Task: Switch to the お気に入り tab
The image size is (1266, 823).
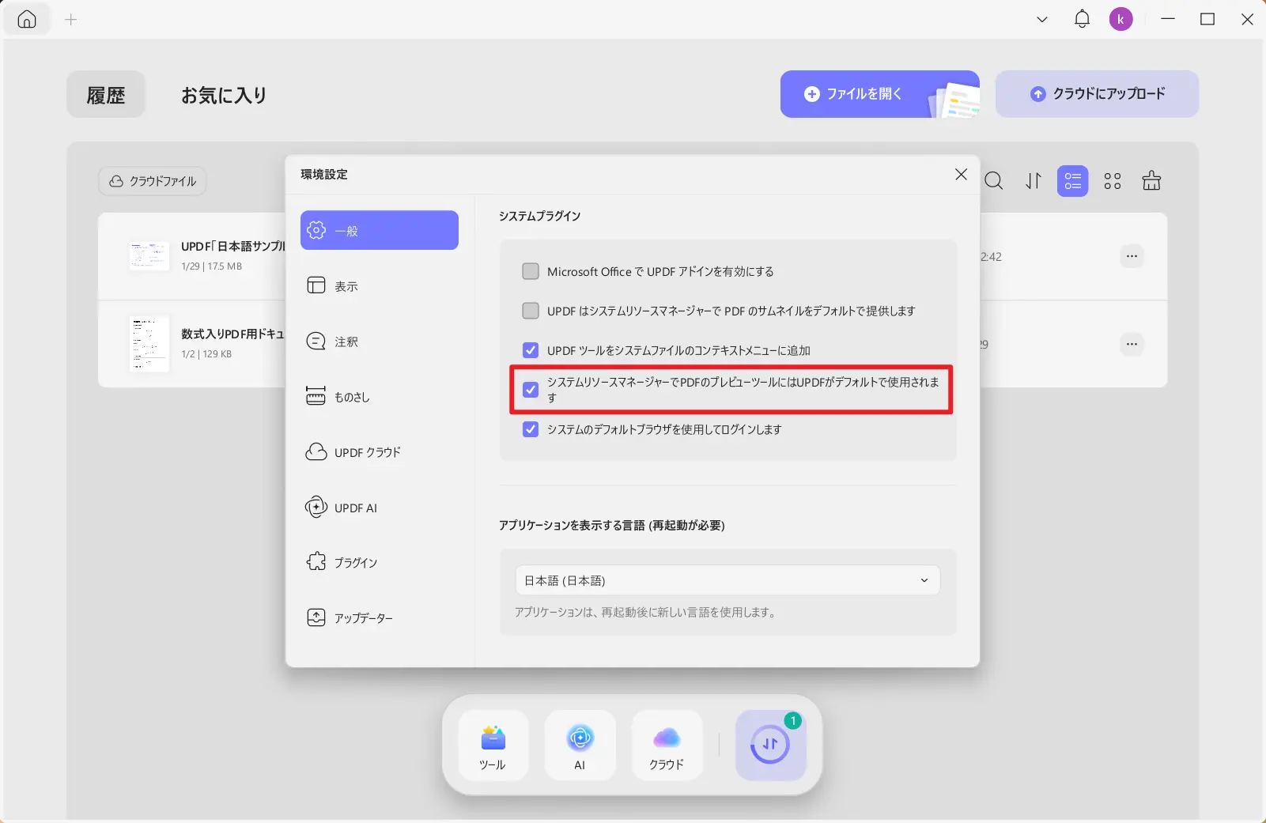Action: tap(224, 95)
